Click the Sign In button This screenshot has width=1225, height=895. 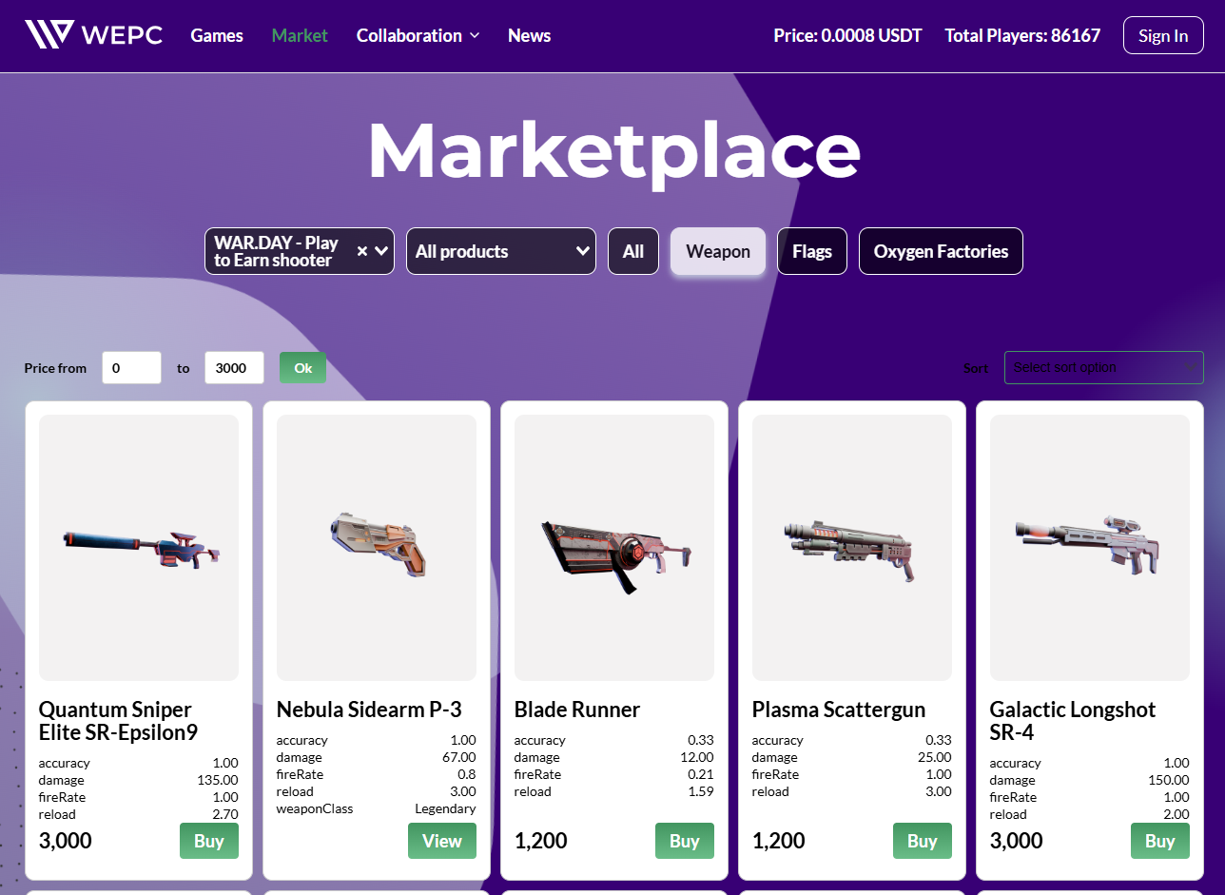pos(1163,35)
